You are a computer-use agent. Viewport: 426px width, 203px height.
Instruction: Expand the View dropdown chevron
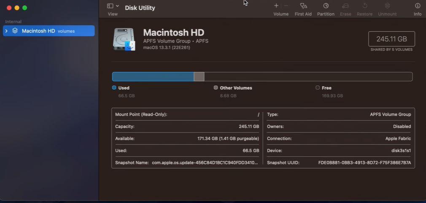click(x=117, y=6)
